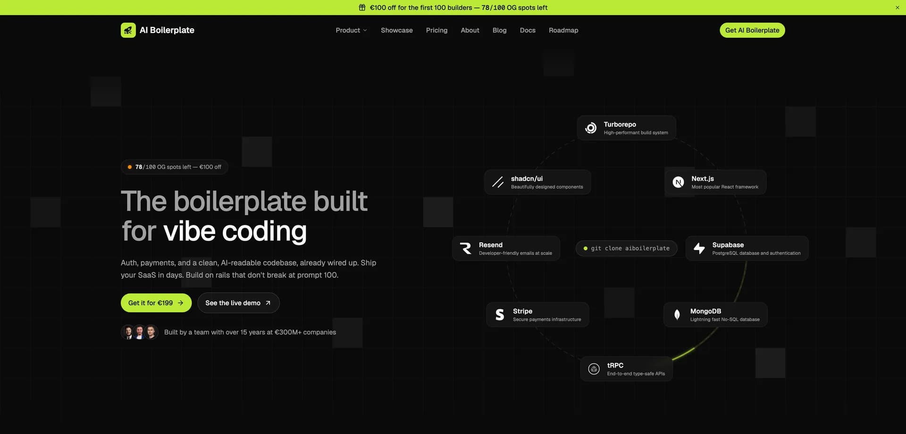
Task: Open the Pricing page
Action: [x=436, y=30]
